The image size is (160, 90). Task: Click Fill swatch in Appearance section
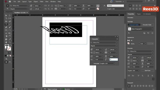(x=128, y=40)
